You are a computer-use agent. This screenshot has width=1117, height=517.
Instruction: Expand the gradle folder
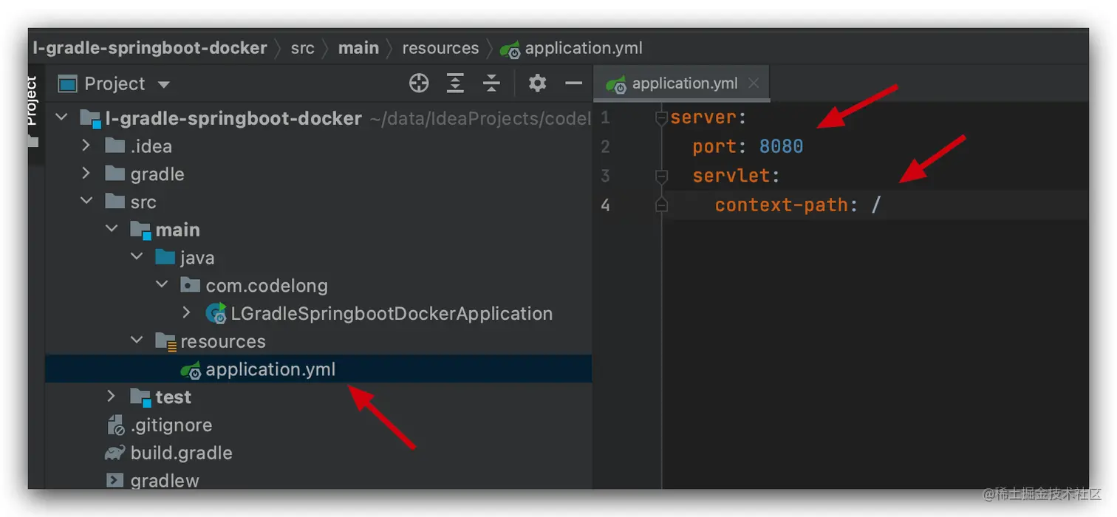click(x=86, y=174)
